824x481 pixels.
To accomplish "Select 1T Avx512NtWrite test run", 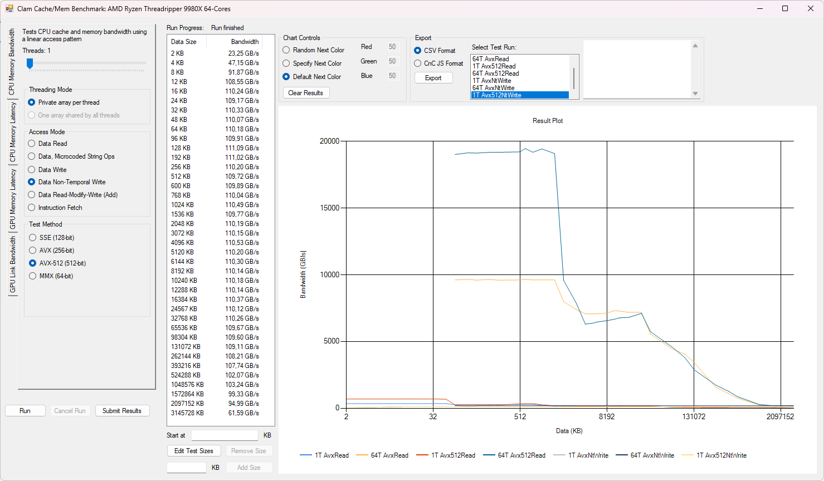I will point(520,95).
